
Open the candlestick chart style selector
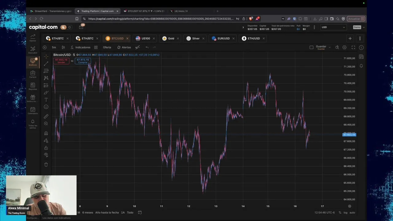(63, 47)
